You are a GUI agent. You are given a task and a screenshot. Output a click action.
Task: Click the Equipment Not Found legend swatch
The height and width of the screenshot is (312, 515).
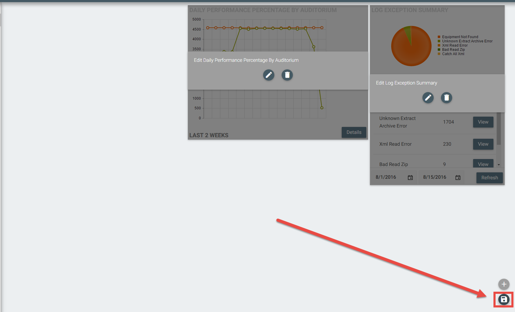tap(439, 37)
